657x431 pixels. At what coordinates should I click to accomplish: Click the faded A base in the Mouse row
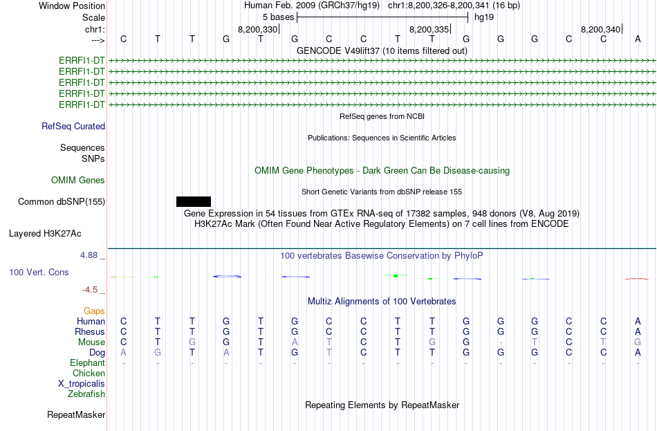(x=295, y=342)
